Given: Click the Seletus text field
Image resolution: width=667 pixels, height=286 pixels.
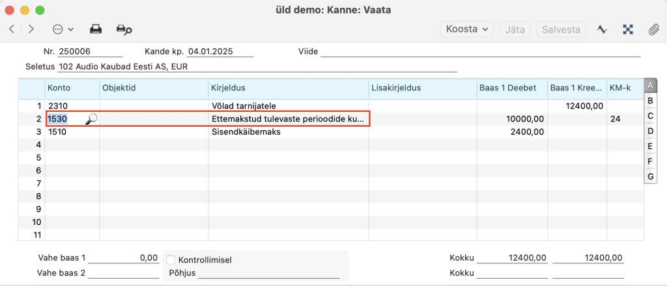Looking at the screenshot, I should (x=257, y=66).
